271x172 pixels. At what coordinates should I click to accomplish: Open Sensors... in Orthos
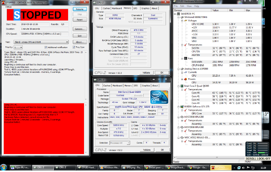click(x=80, y=29)
